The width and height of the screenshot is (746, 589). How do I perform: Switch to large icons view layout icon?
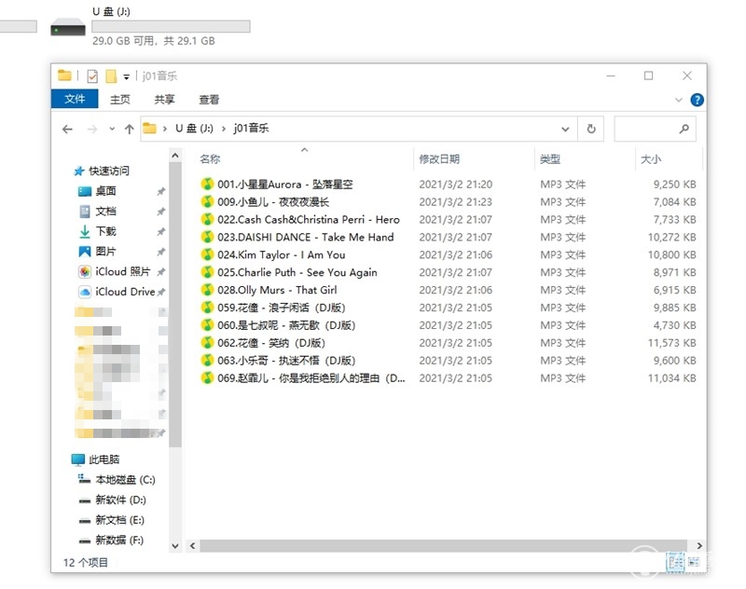click(x=694, y=562)
